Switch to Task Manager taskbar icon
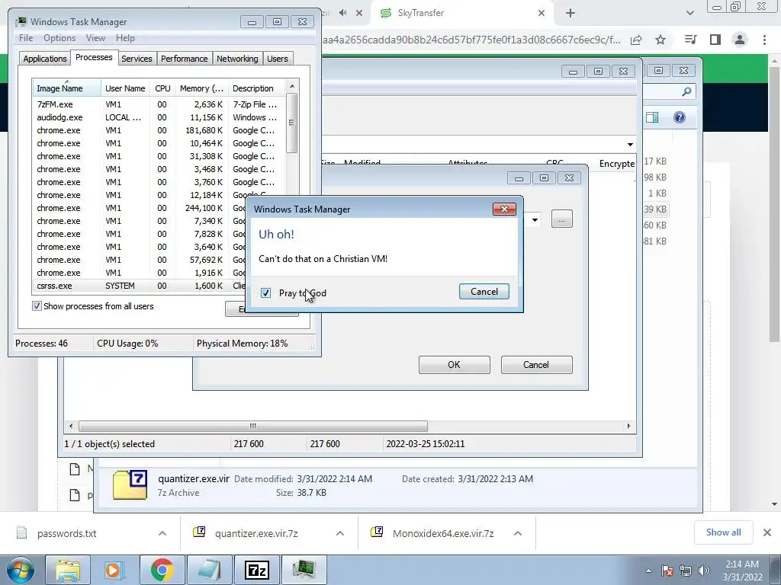This screenshot has height=585, width=781. tap(304, 570)
